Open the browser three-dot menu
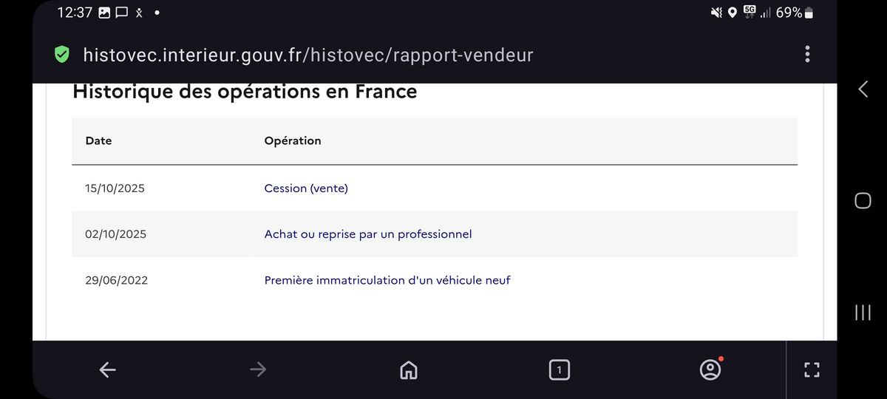The width and height of the screenshot is (887, 399). click(807, 54)
